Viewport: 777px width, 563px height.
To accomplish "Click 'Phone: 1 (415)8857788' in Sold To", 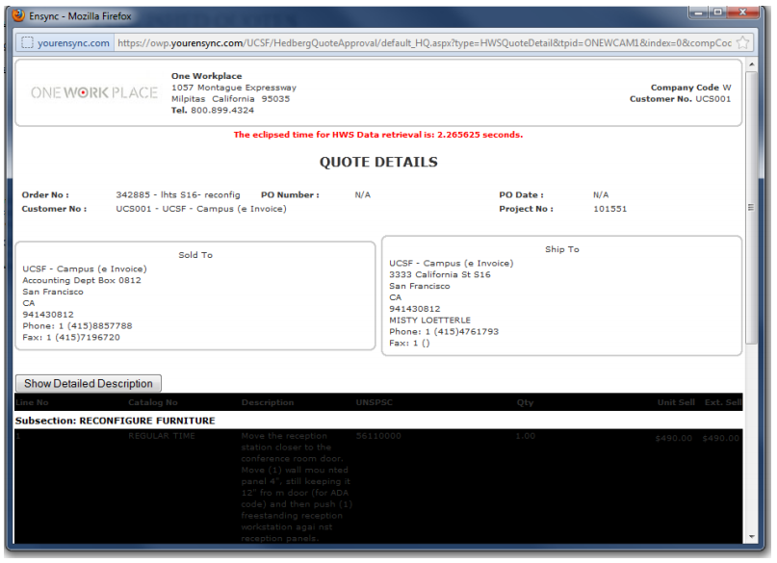I will [77, 326].
